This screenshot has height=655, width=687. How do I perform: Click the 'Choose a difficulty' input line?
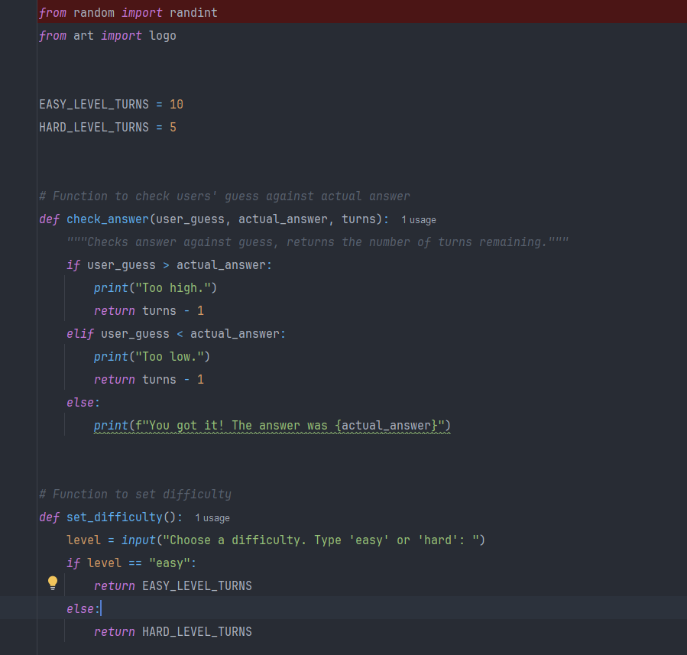(276, 540)
